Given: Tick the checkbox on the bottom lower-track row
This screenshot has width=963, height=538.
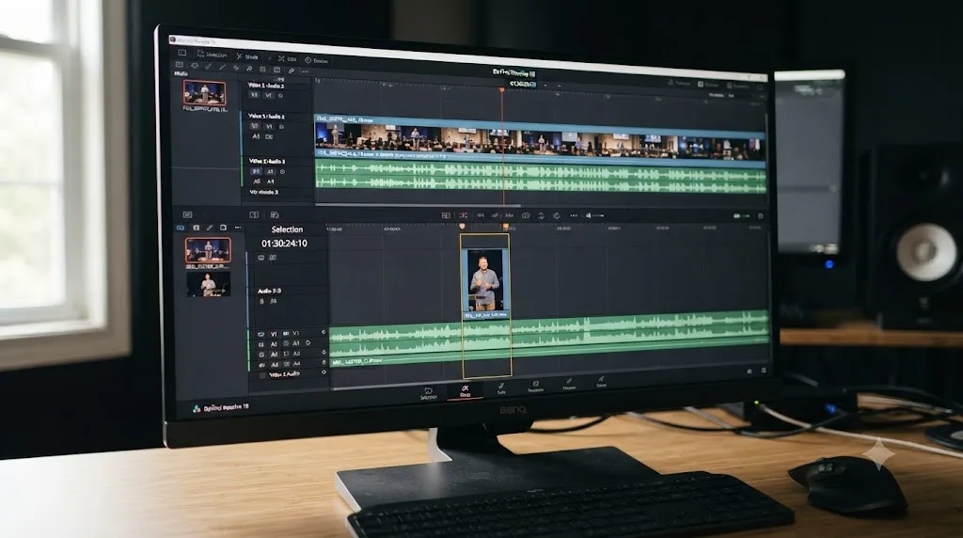Looking at the screenshot, I should [x=263, y=374].
